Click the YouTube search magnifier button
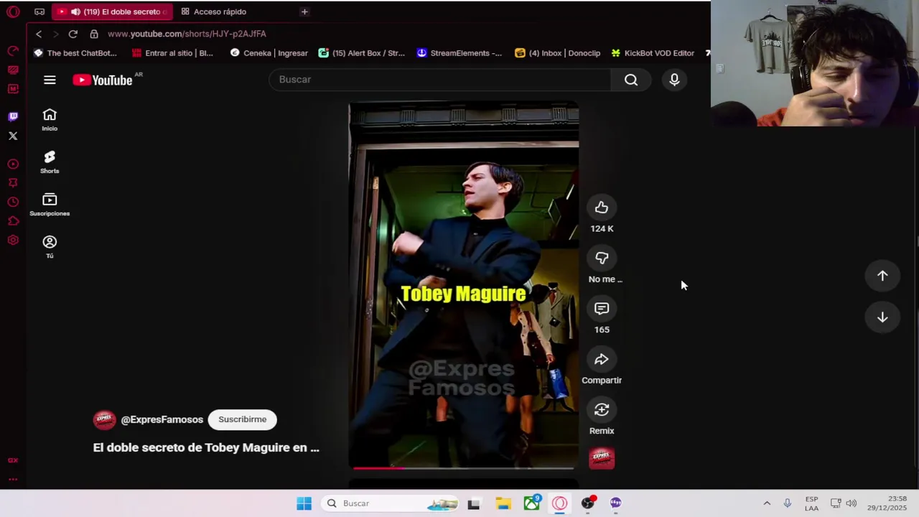 [631, 80]
